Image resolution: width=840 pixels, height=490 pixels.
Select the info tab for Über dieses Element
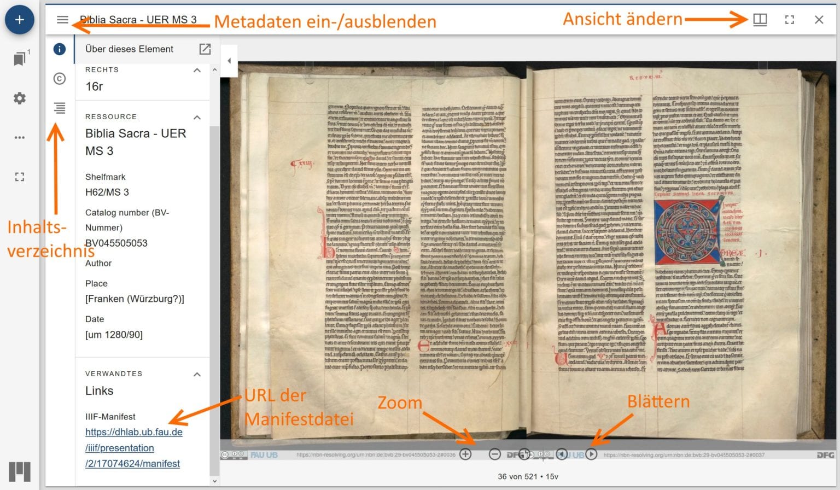click(x=59, y=49)
